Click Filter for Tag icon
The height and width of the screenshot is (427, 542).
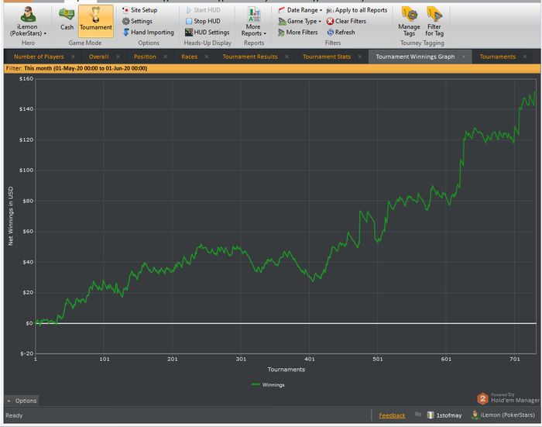coord(434,20)
